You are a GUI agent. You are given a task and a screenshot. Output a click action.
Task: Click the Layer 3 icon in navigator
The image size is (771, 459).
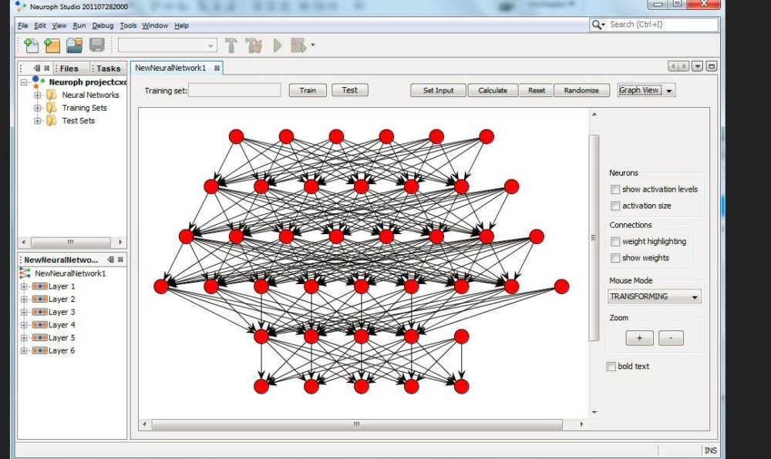point(39,312)
